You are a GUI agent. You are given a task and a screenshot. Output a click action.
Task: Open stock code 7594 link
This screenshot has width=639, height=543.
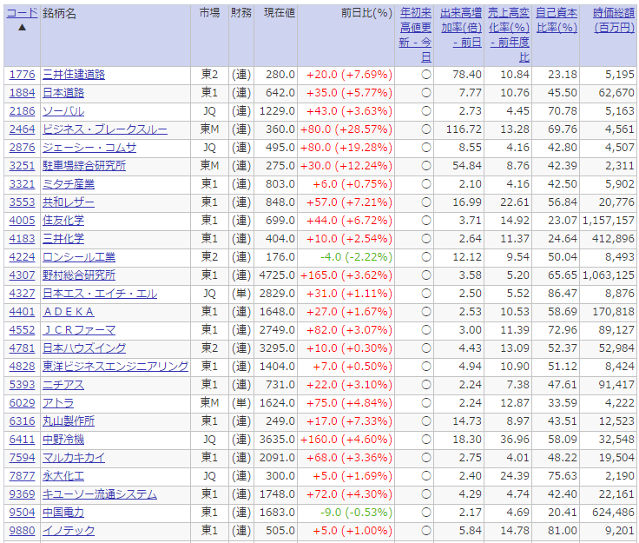(22, 458)
